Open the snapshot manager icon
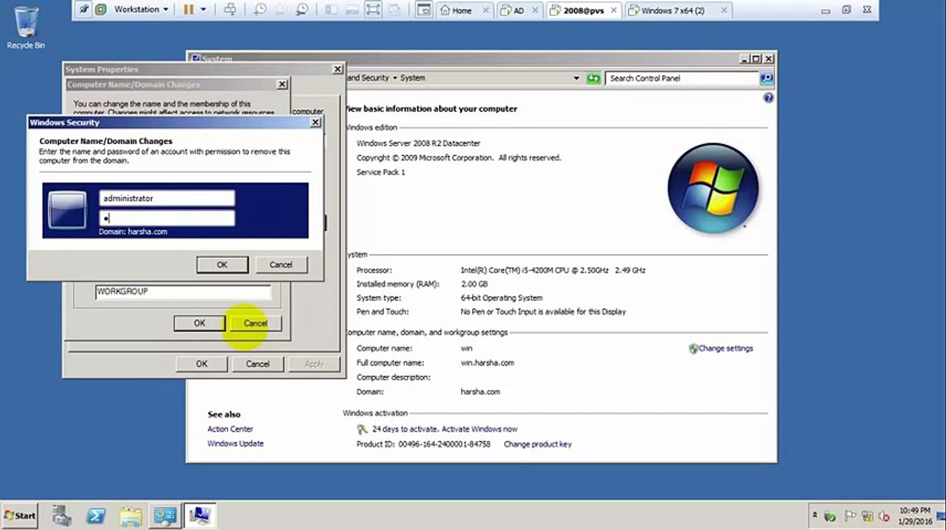 coord(303,10)
